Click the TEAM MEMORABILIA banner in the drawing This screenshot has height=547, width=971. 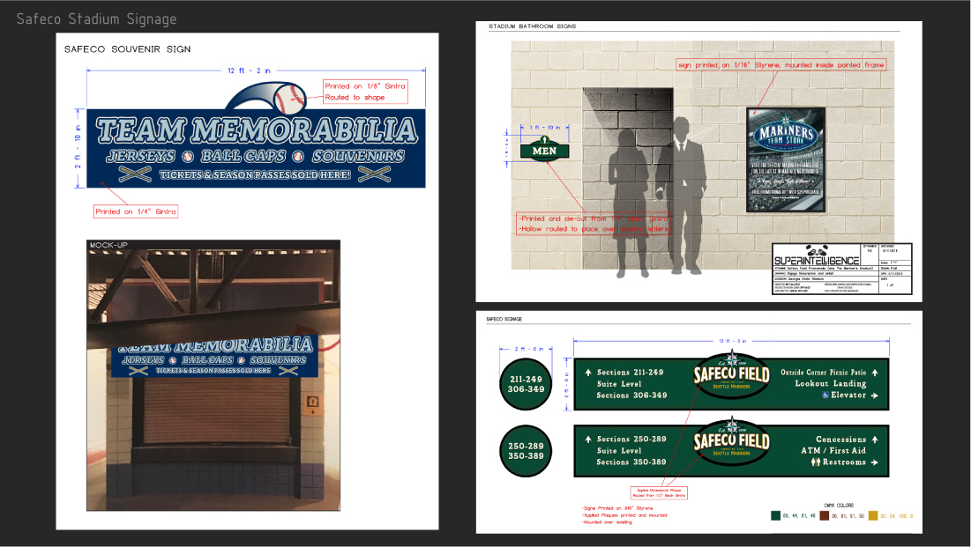pyautogui.click(x=256, y=149)
